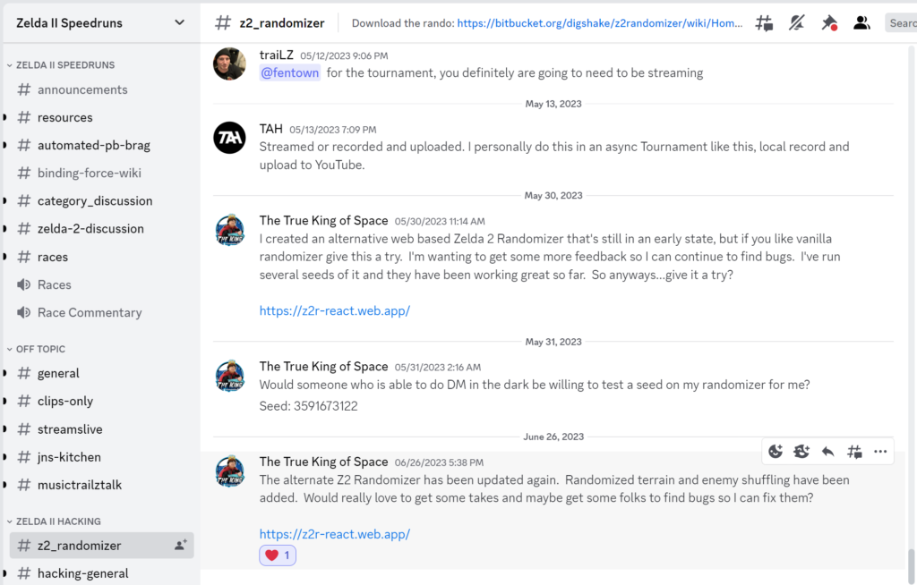This screenshot has height=585, width=917.
Task: Click the Search input field
Action: [x=901, y=23]
